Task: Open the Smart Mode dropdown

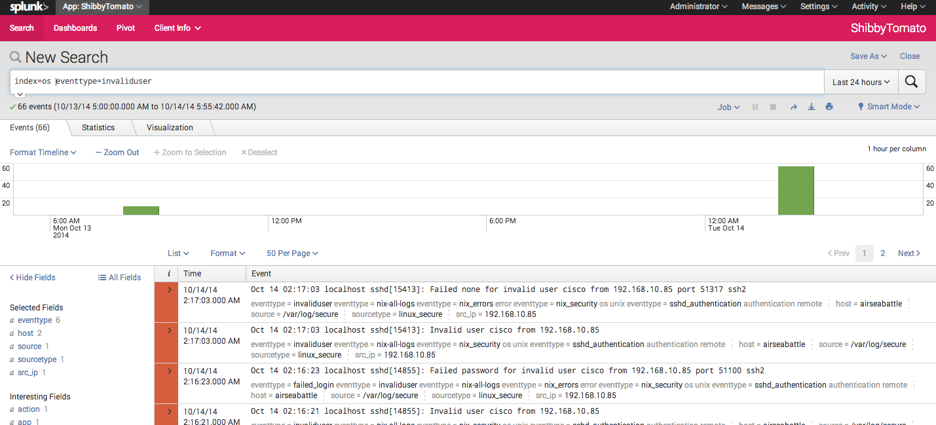Action: [889, 107]
